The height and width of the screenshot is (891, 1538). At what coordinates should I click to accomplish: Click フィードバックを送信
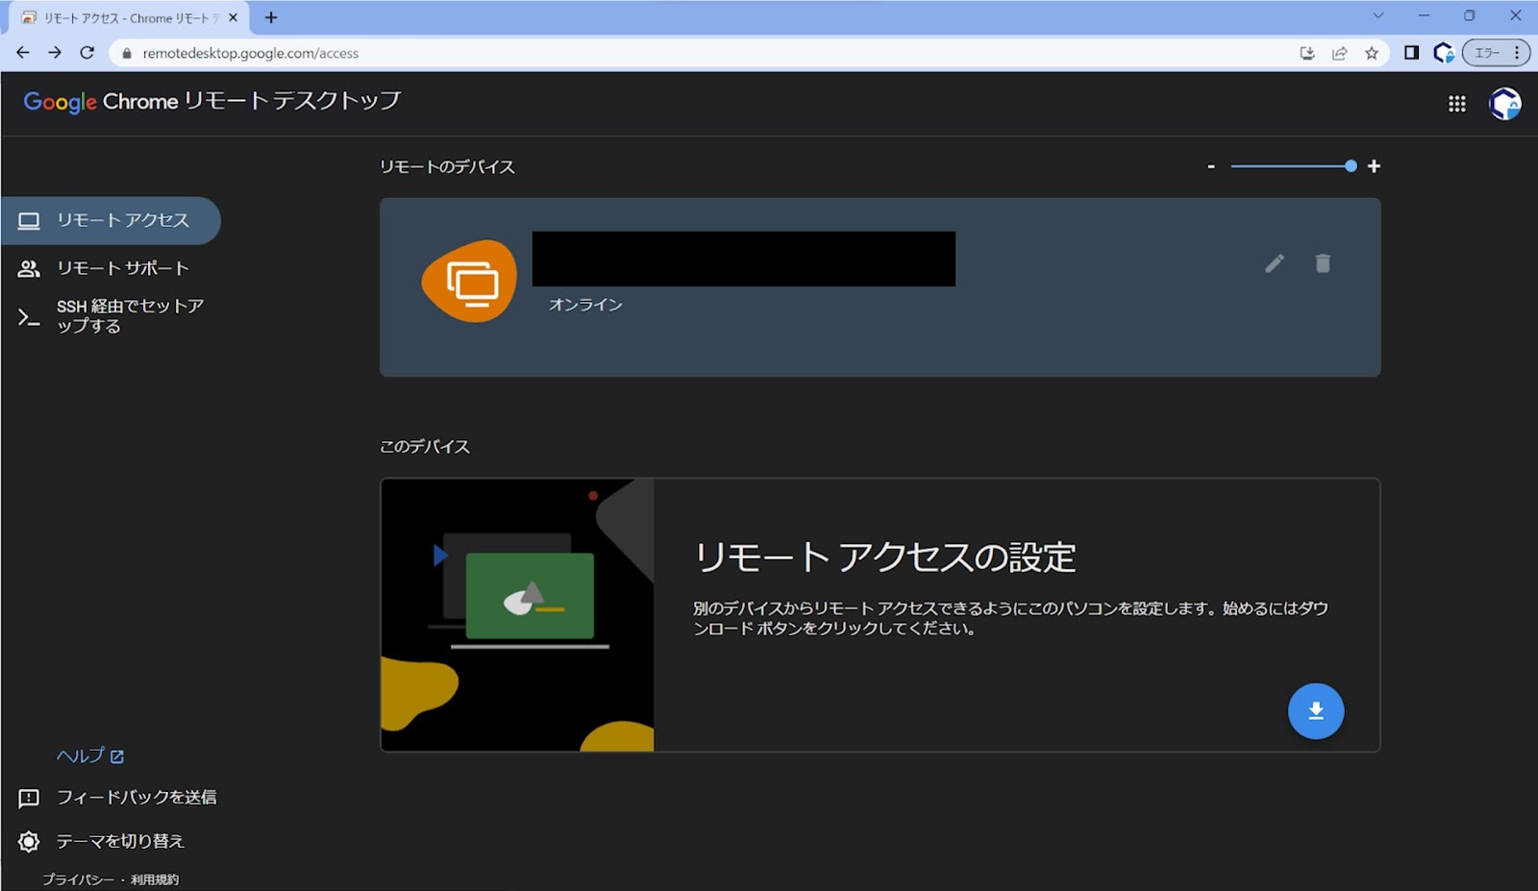(x=117, y=798)
